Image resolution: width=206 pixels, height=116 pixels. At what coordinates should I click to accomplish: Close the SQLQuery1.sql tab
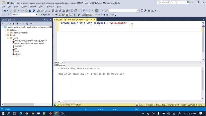click(95, 19)
